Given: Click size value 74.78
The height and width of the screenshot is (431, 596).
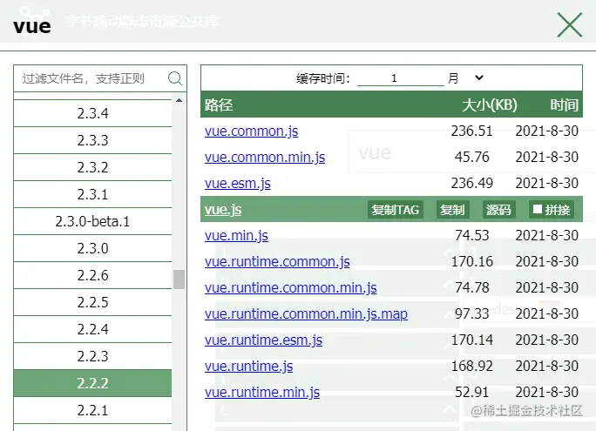Looking at the screenshot, I should pos(471,288).
